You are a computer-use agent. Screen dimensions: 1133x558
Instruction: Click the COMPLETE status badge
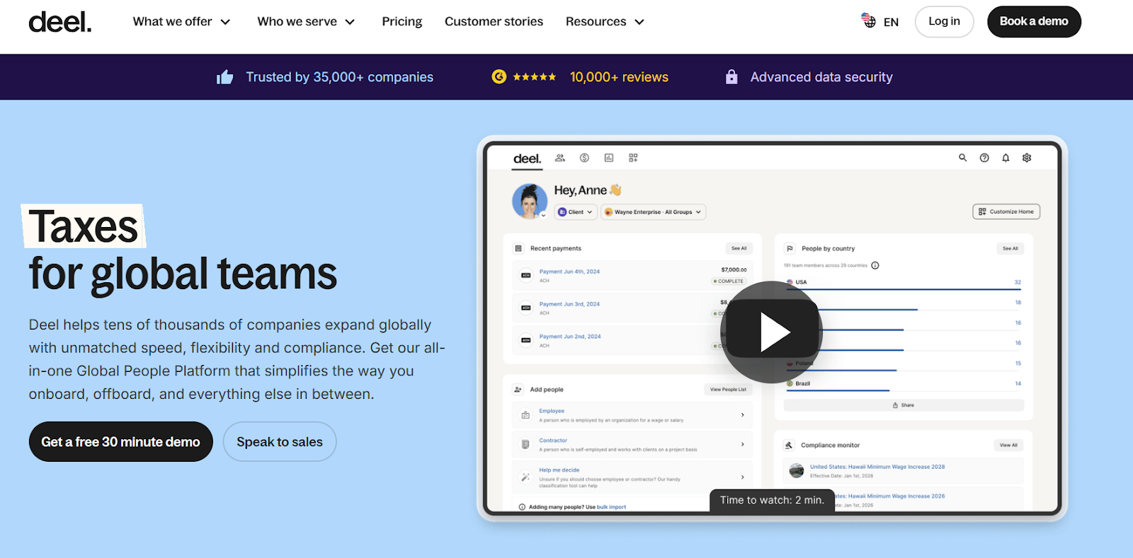[729, 281]
